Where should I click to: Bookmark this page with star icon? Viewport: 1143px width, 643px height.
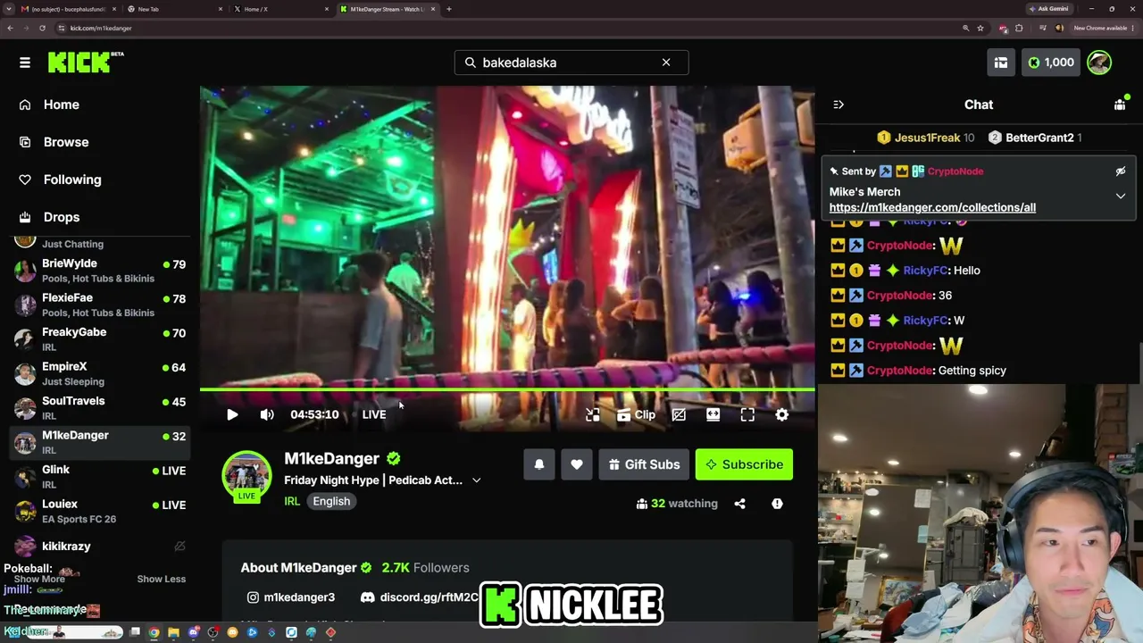click(x=980, y=28)
